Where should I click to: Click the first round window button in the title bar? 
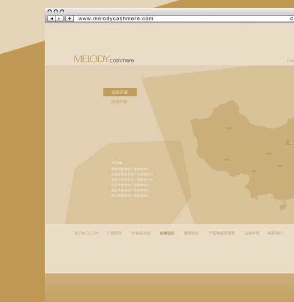pyautogui.click(x=49, y=11)
